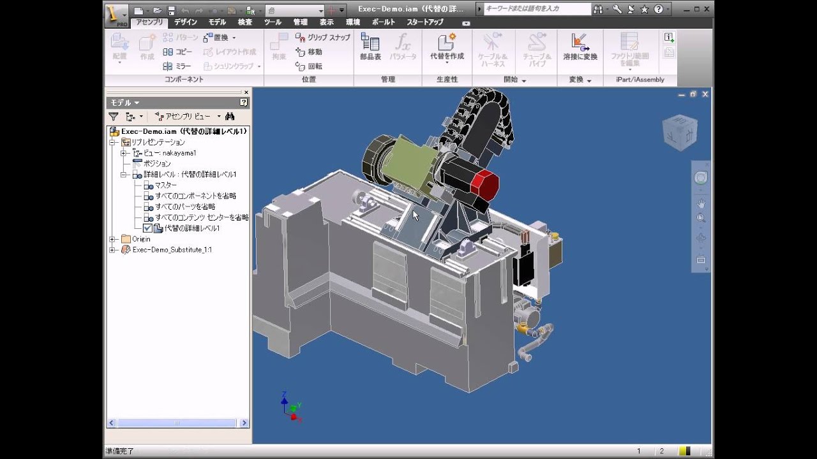Image resolution: width=817 pixels, height=459 pixels.
Task: Select the Pan hand tool
Action: [x=701, y=204]
